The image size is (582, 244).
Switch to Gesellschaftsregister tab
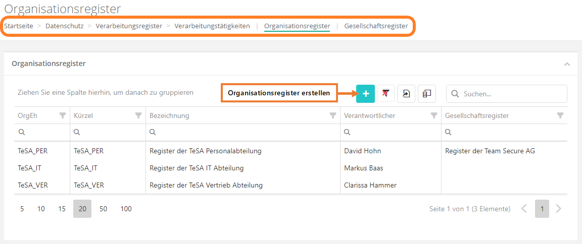pos(376,26)
